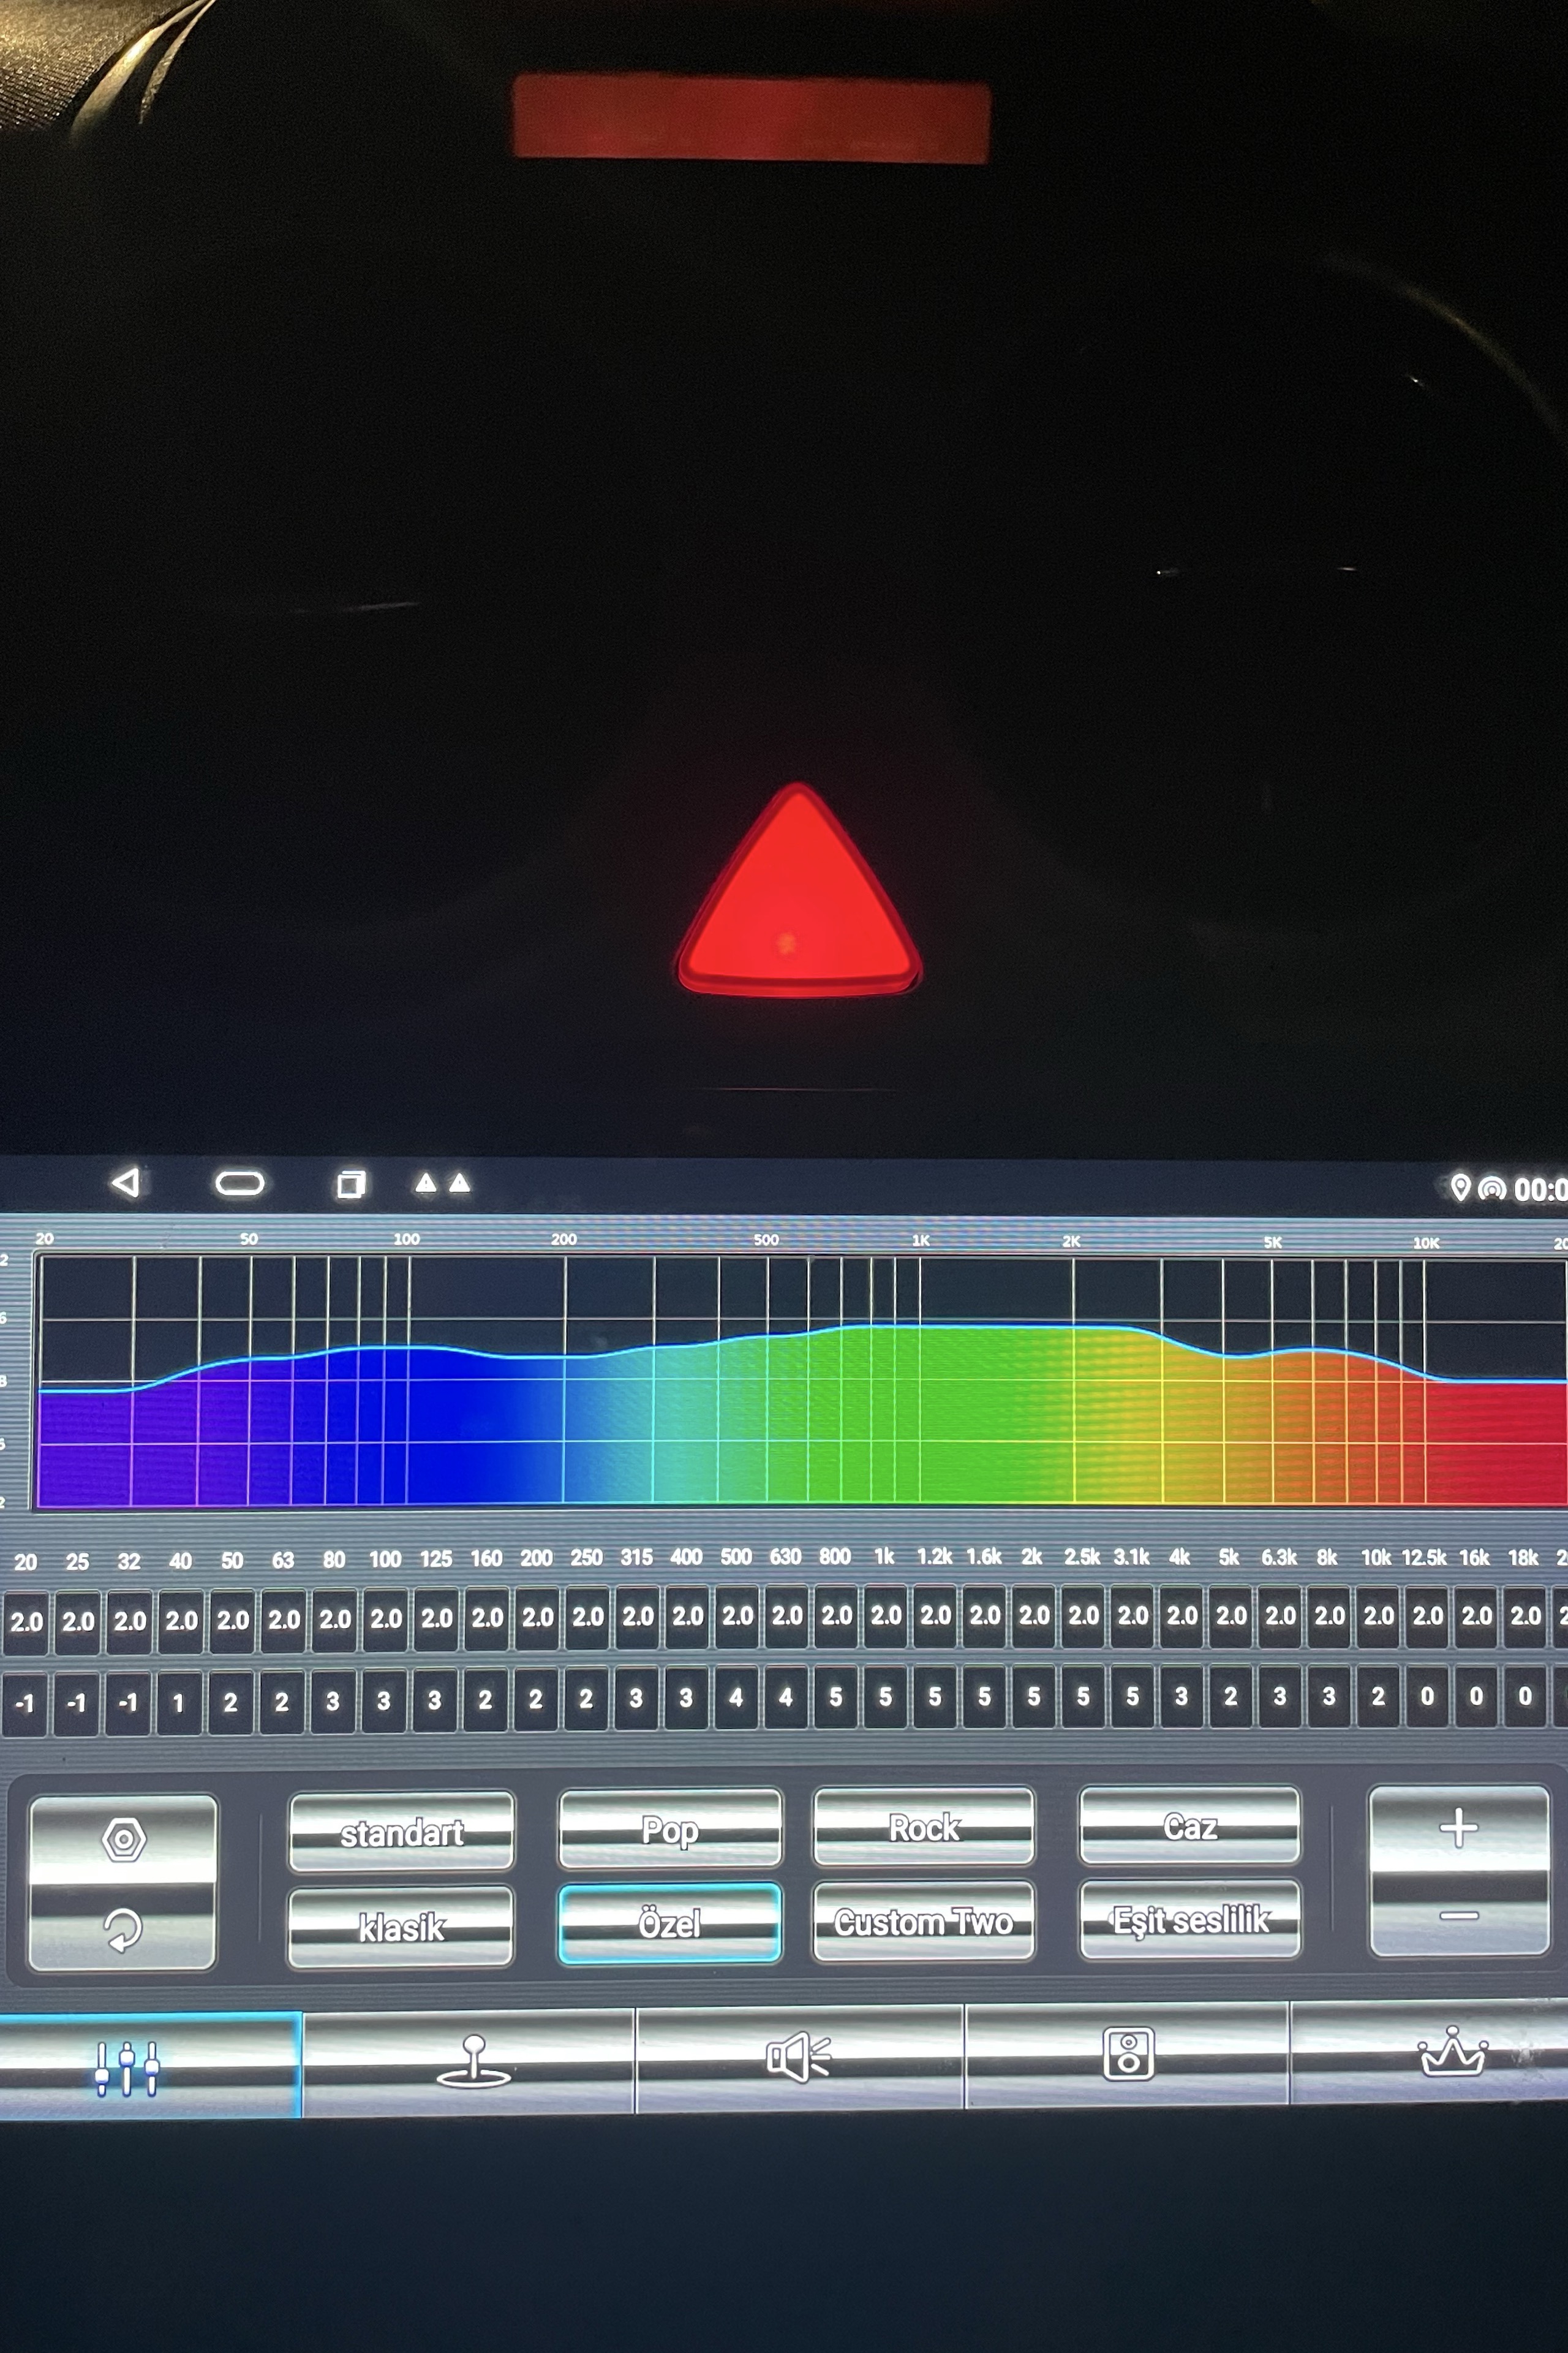
Task: Increase the value with the plus button
Action: (1459, 1828)
